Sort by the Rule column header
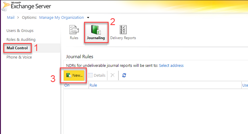Image resolution: width=248 pixels, height=134 pixels. 93,85
